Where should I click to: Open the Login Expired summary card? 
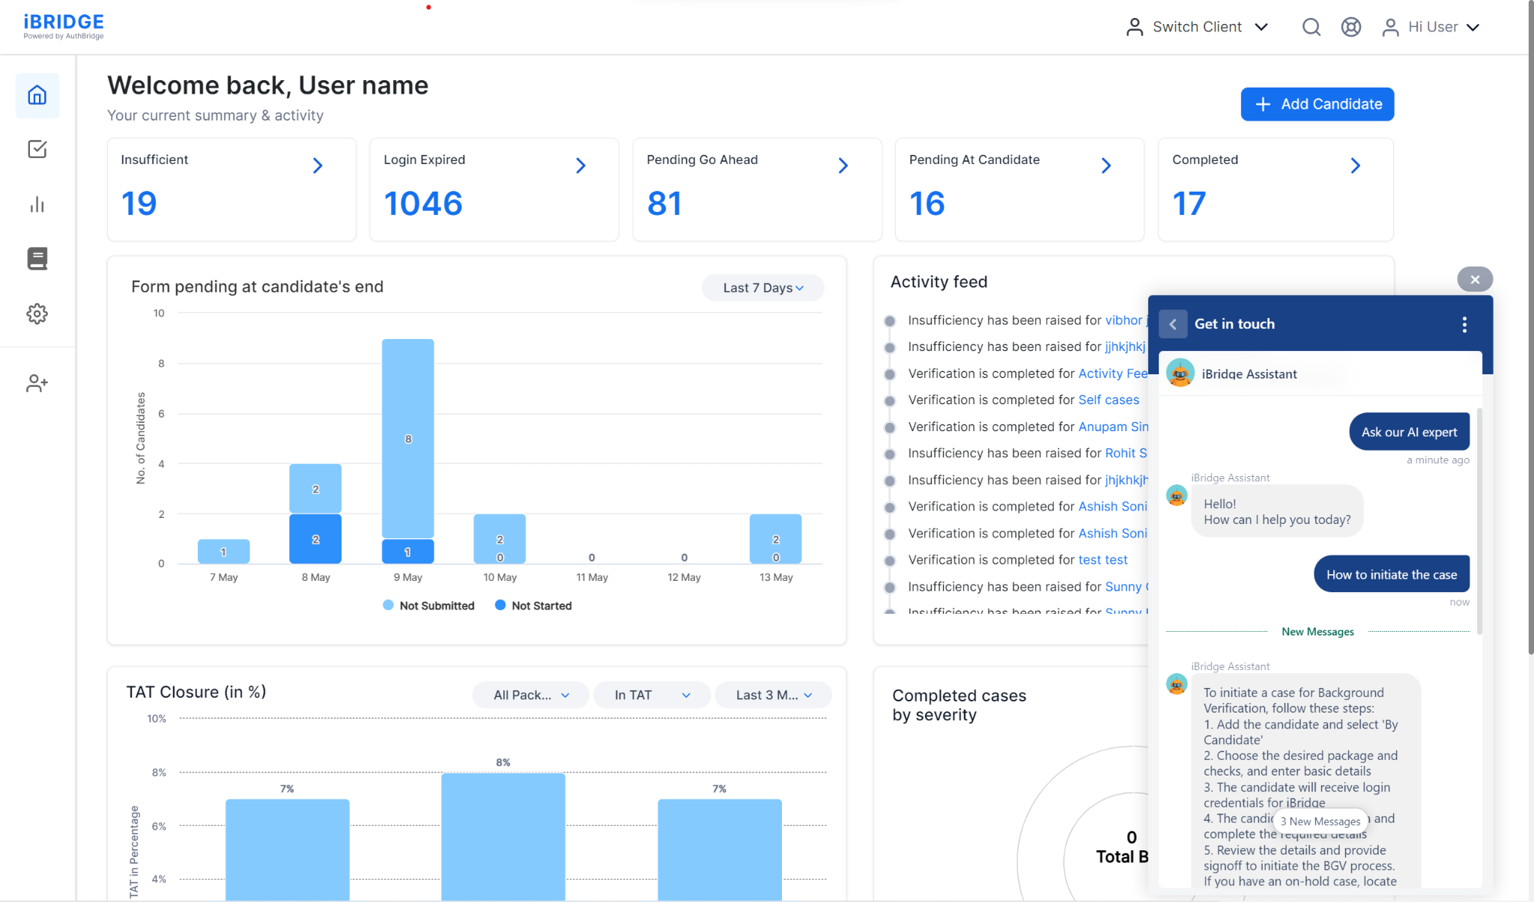494,189
